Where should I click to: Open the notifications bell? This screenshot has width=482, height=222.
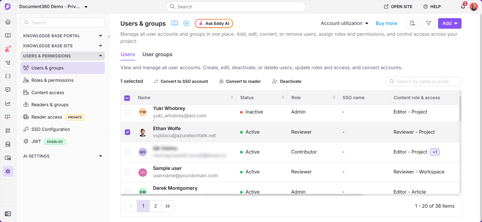tap(463, 7)
